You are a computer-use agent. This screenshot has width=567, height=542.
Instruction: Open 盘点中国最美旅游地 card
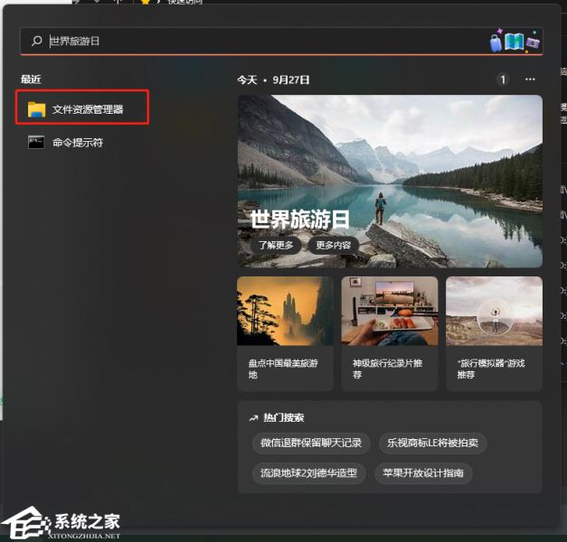pos(285,333)
